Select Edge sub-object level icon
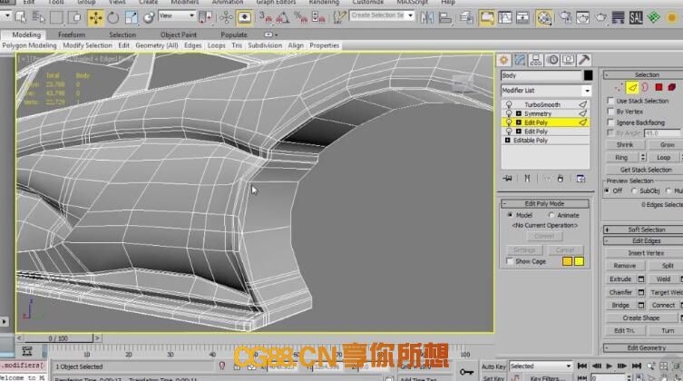The height and width of the screenshot is (381, 683). tap(632, 87)
